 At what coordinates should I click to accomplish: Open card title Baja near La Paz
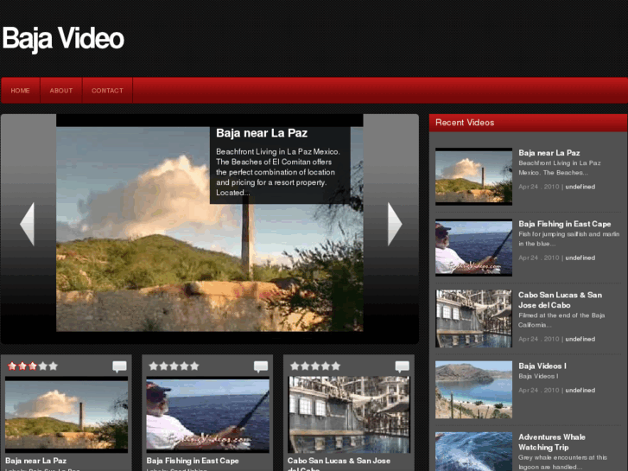coord(35,461)
